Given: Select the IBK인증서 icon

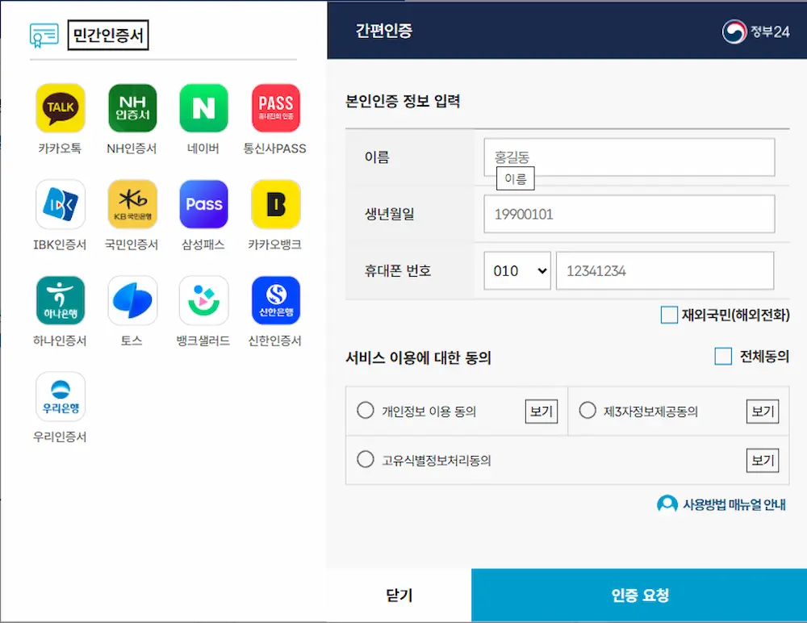Looking at the screenshot, I should [x=61, y=204].
